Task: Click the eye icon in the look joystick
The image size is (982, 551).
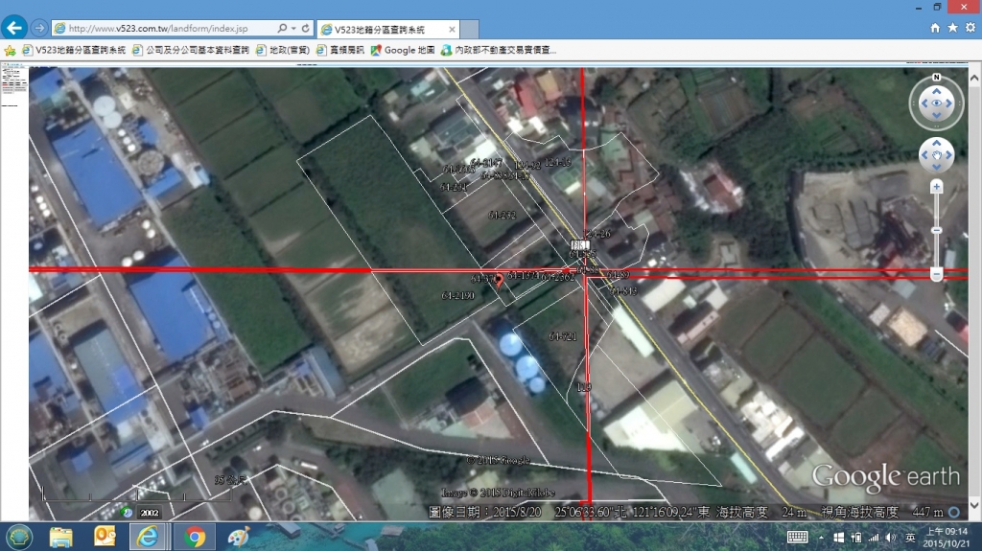Action: pos(936,103)
